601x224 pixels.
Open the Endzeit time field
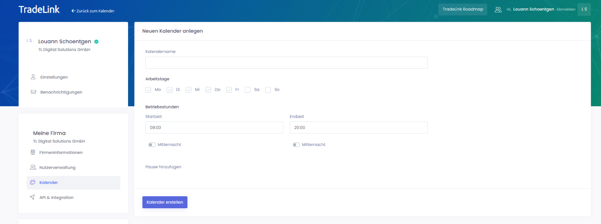pyautogui.click(x=358, y=128)
